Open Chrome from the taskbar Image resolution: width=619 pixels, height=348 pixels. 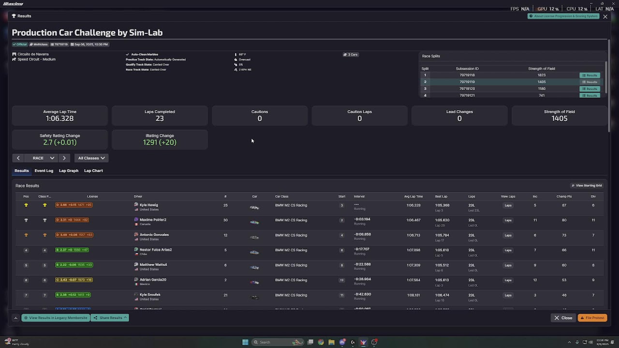pos(321,342)
